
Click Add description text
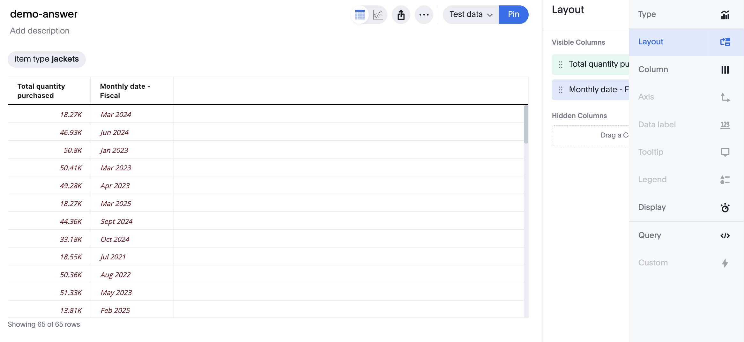tap(40, 31)
